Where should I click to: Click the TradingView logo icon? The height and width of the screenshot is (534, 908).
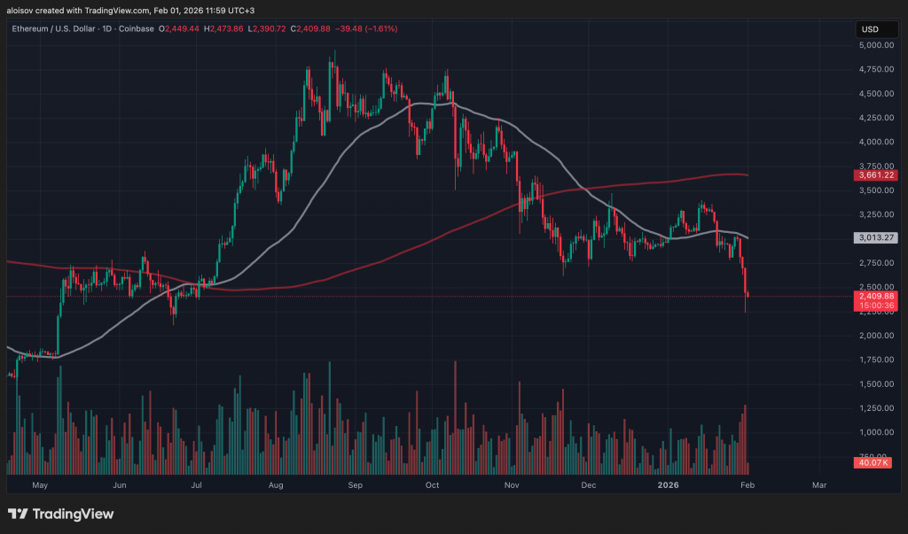click(19, 515)
